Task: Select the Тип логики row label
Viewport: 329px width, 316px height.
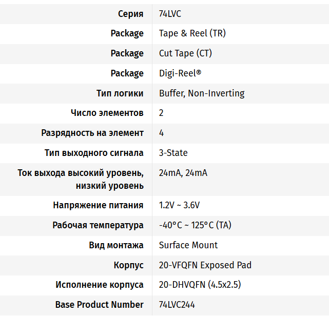Action: pyautogui.click(x=120, y=93)
